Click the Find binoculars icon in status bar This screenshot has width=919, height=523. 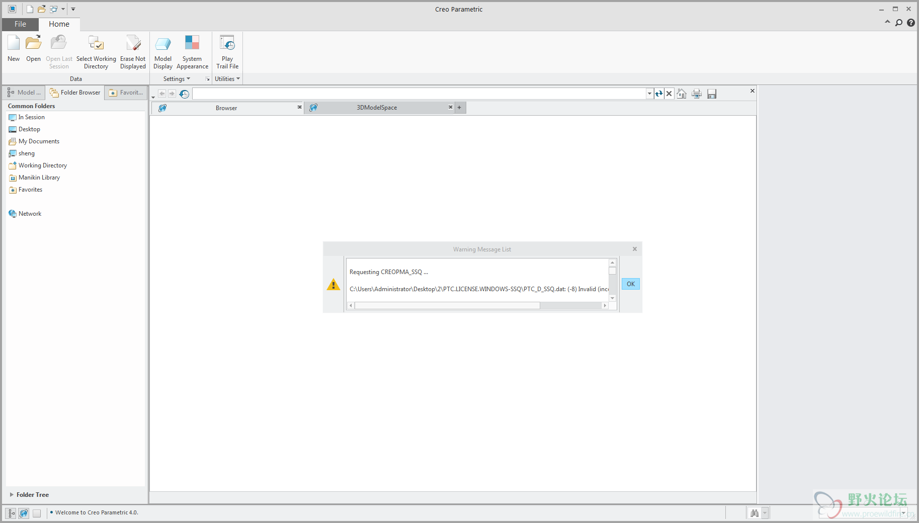coord(754,513)
